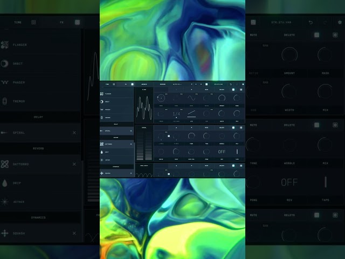Go to previous preset in center top bar
The height and width of the screenshot is (259, 345).
[196, 84]
